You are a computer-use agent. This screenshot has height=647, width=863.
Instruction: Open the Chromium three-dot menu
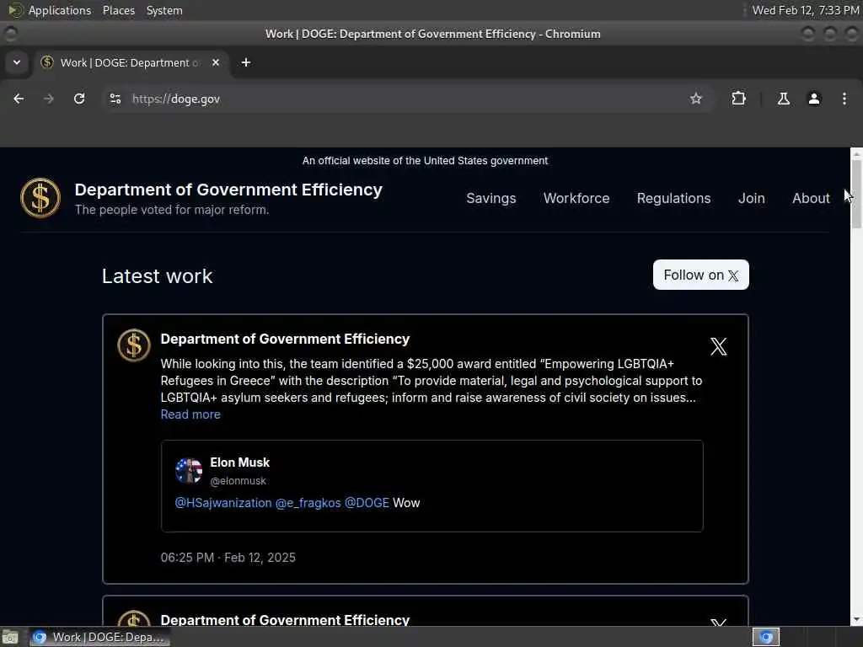[x=844, y=99]
